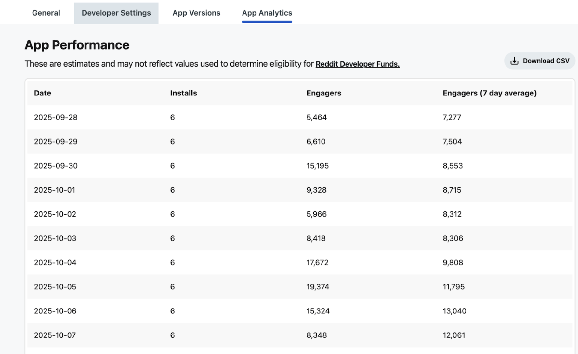Image resolution: width=578 pixels, height=354 pixels.
Task: Click 7 day average value 13,040
Action: [454, 311]
